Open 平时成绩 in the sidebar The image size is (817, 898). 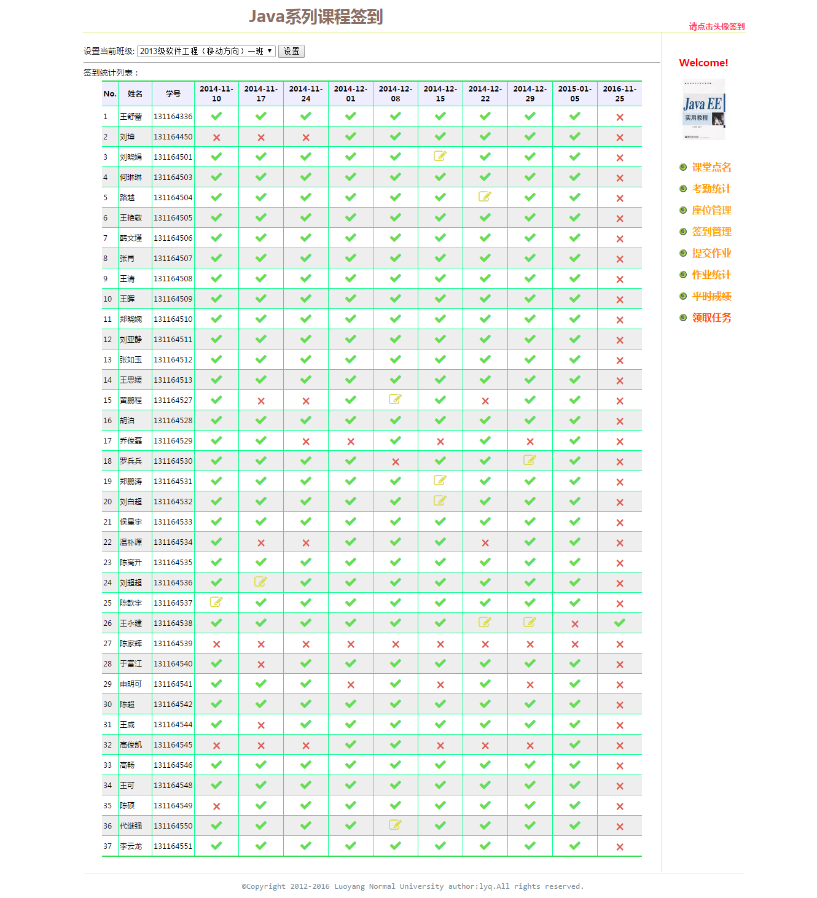[x=711, y=296]
